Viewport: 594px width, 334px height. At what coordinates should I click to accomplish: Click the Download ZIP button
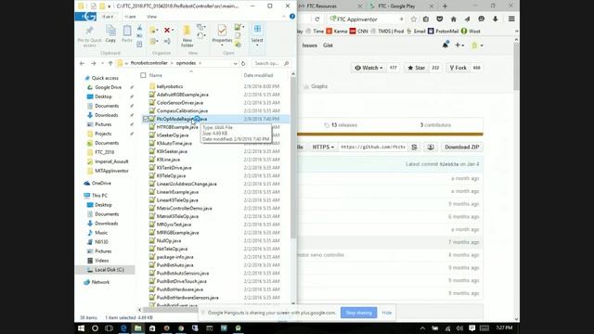pyautogui.click(x=462, y=147)
